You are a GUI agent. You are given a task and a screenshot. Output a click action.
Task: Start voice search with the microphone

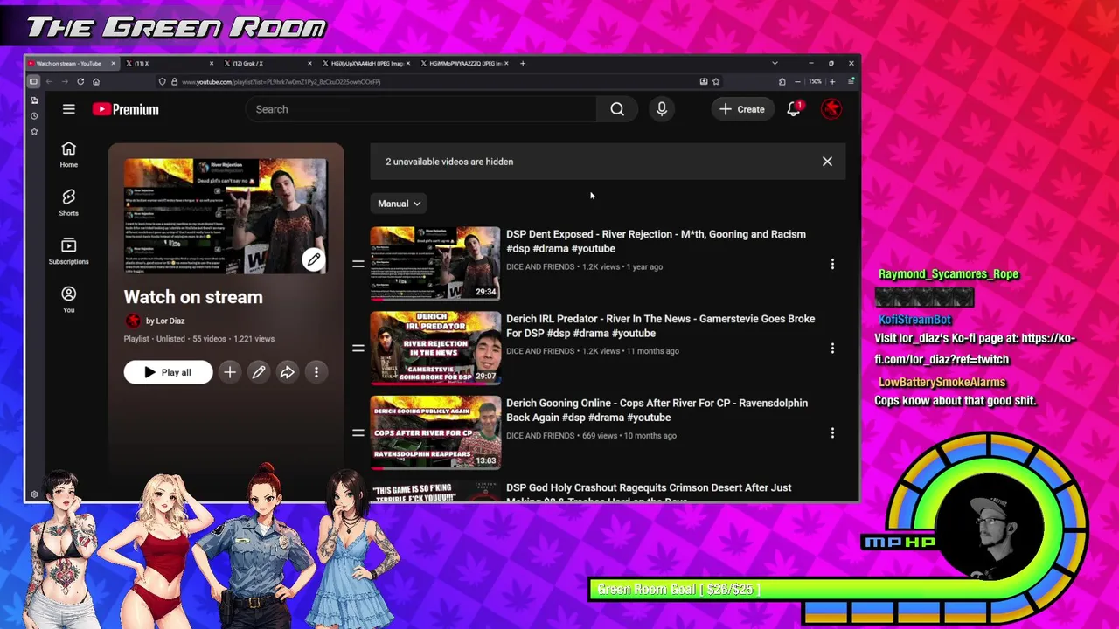point(662,109)
